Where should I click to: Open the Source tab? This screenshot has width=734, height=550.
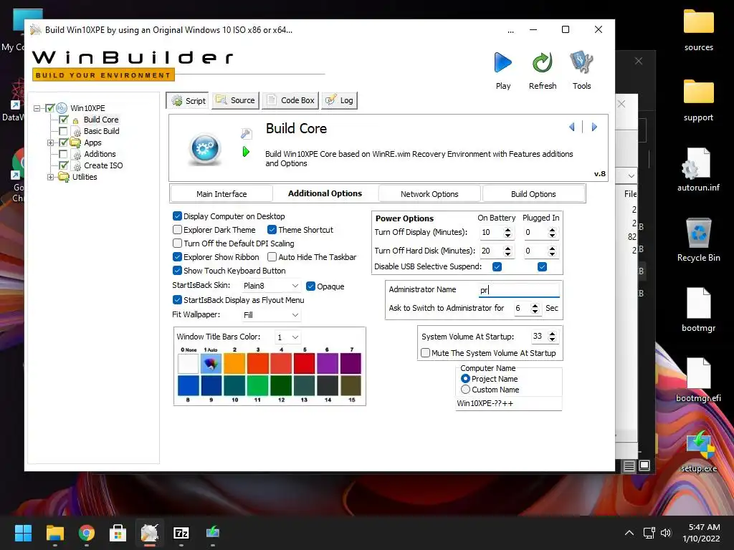coord(235,100)
